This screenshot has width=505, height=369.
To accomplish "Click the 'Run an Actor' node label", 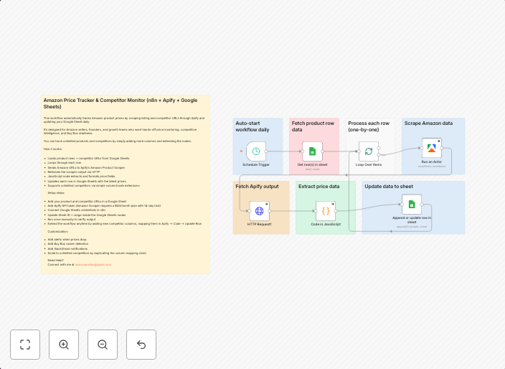I will click(x=432, y=162).
